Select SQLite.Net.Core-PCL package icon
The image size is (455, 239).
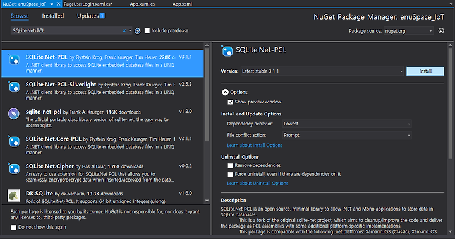coord(14,141)
